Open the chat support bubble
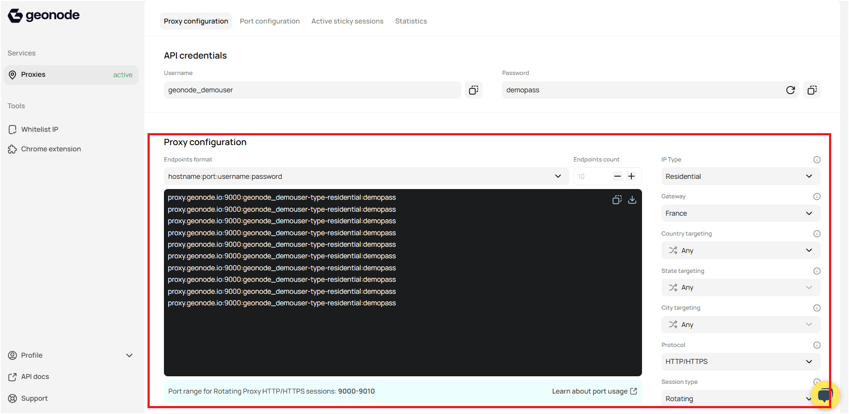The height and width of the screenshot is (414, 849). 825,394
